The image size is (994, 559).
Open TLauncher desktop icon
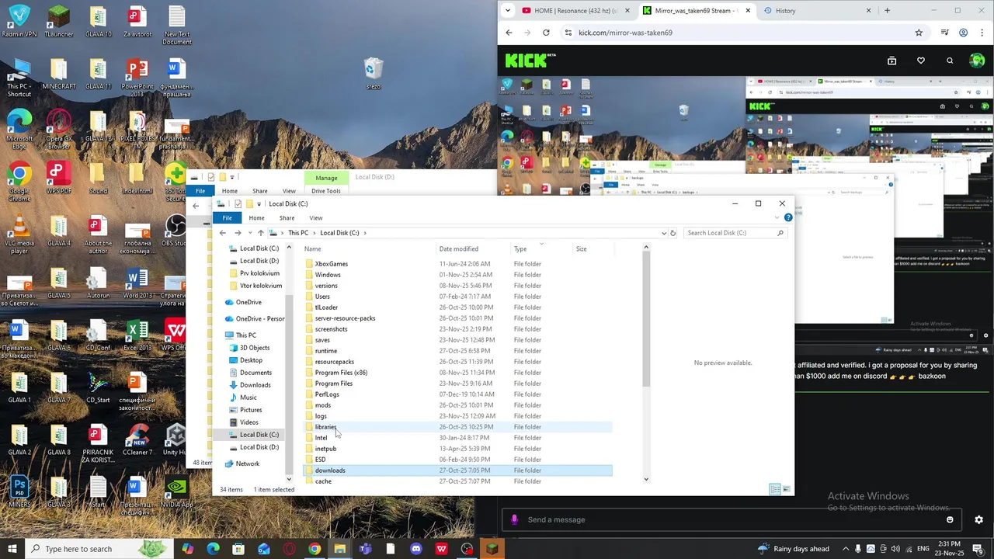(x=59, y=22)
